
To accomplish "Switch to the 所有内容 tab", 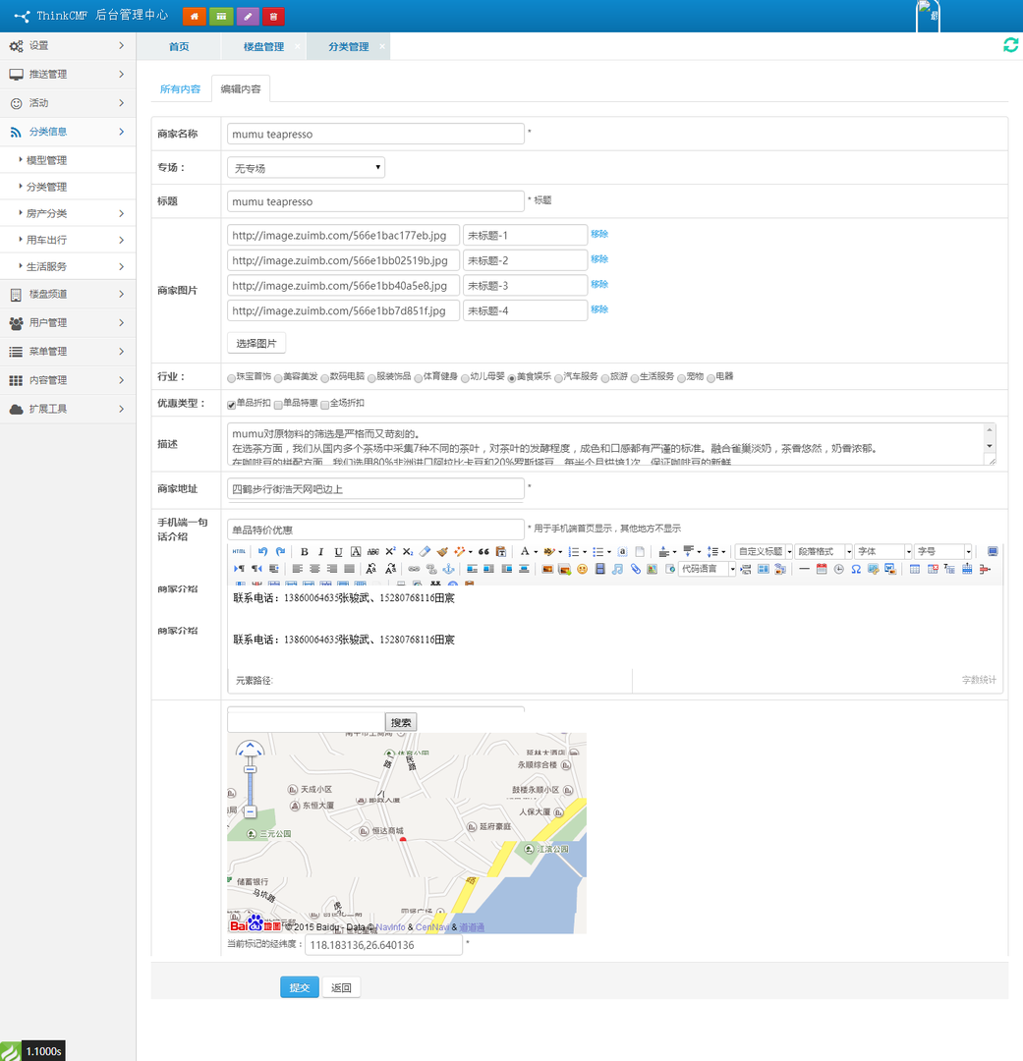I will point(180,89).
